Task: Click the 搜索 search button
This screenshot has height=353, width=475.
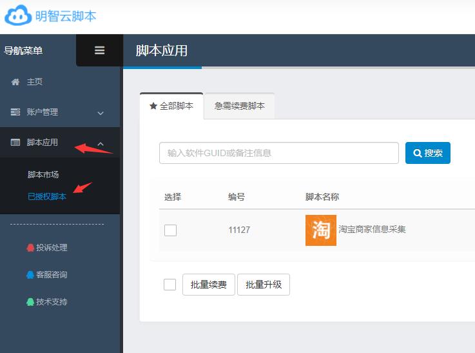Action: [x=428, y=153]
